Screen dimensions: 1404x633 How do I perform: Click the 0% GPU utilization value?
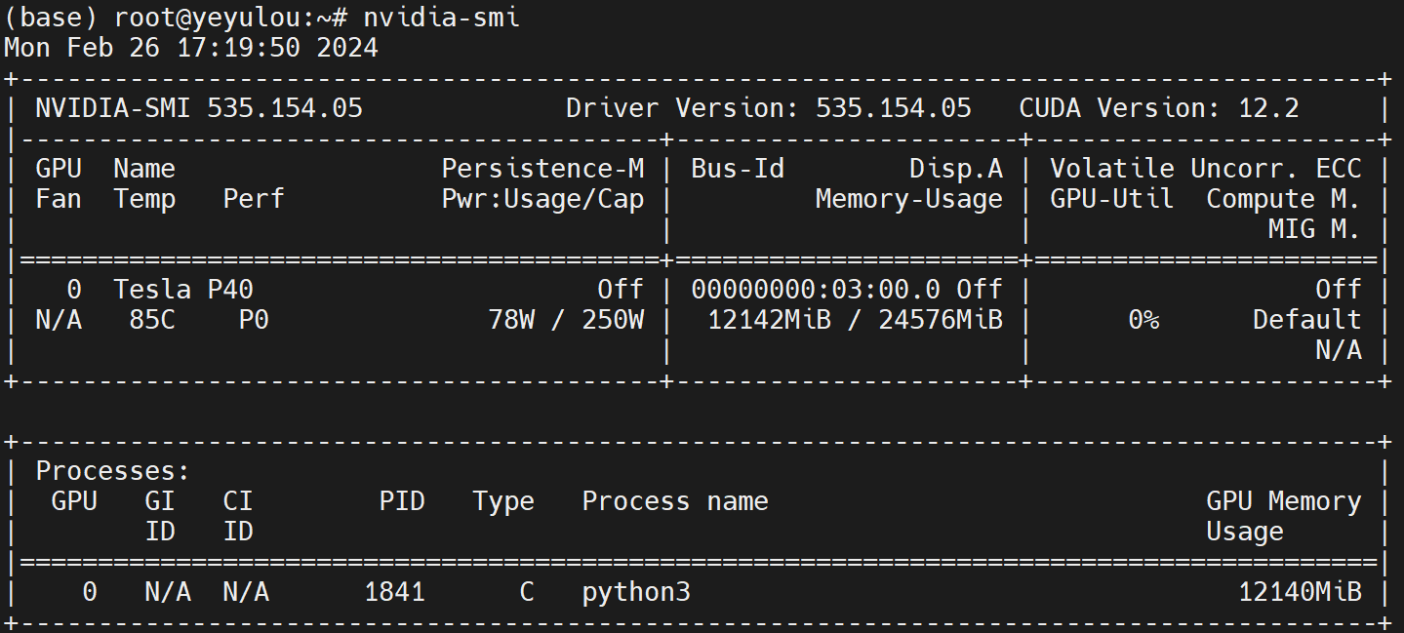click(x=1143, y=320)
